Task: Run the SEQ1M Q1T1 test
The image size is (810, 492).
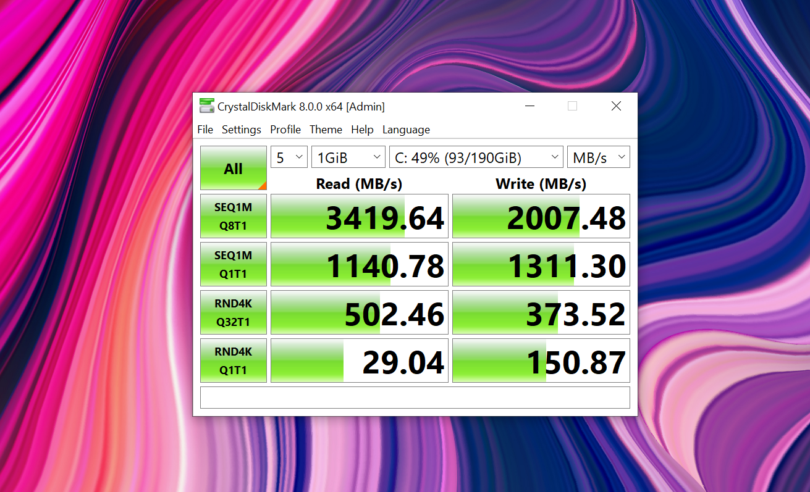Action: point(234,264)
